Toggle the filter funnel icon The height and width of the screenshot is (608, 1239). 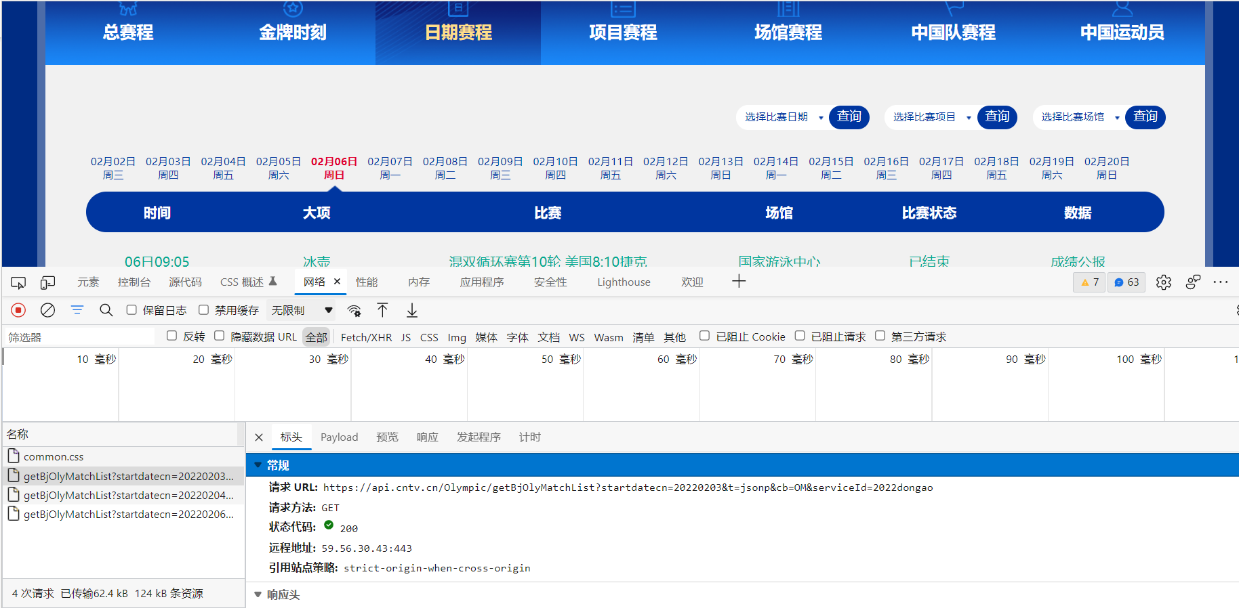point(77,310)
